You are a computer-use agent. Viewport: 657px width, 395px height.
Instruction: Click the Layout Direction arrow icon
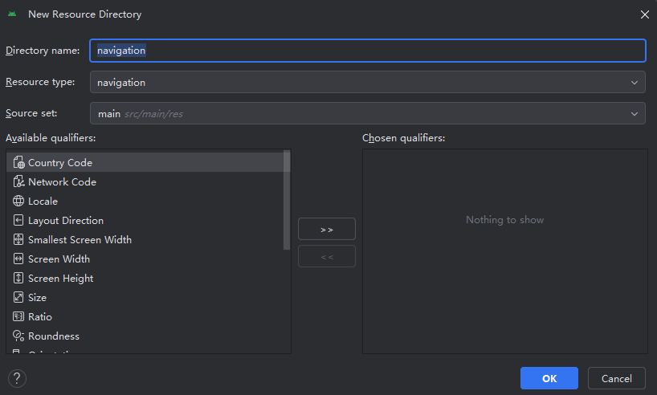[18, 220]
